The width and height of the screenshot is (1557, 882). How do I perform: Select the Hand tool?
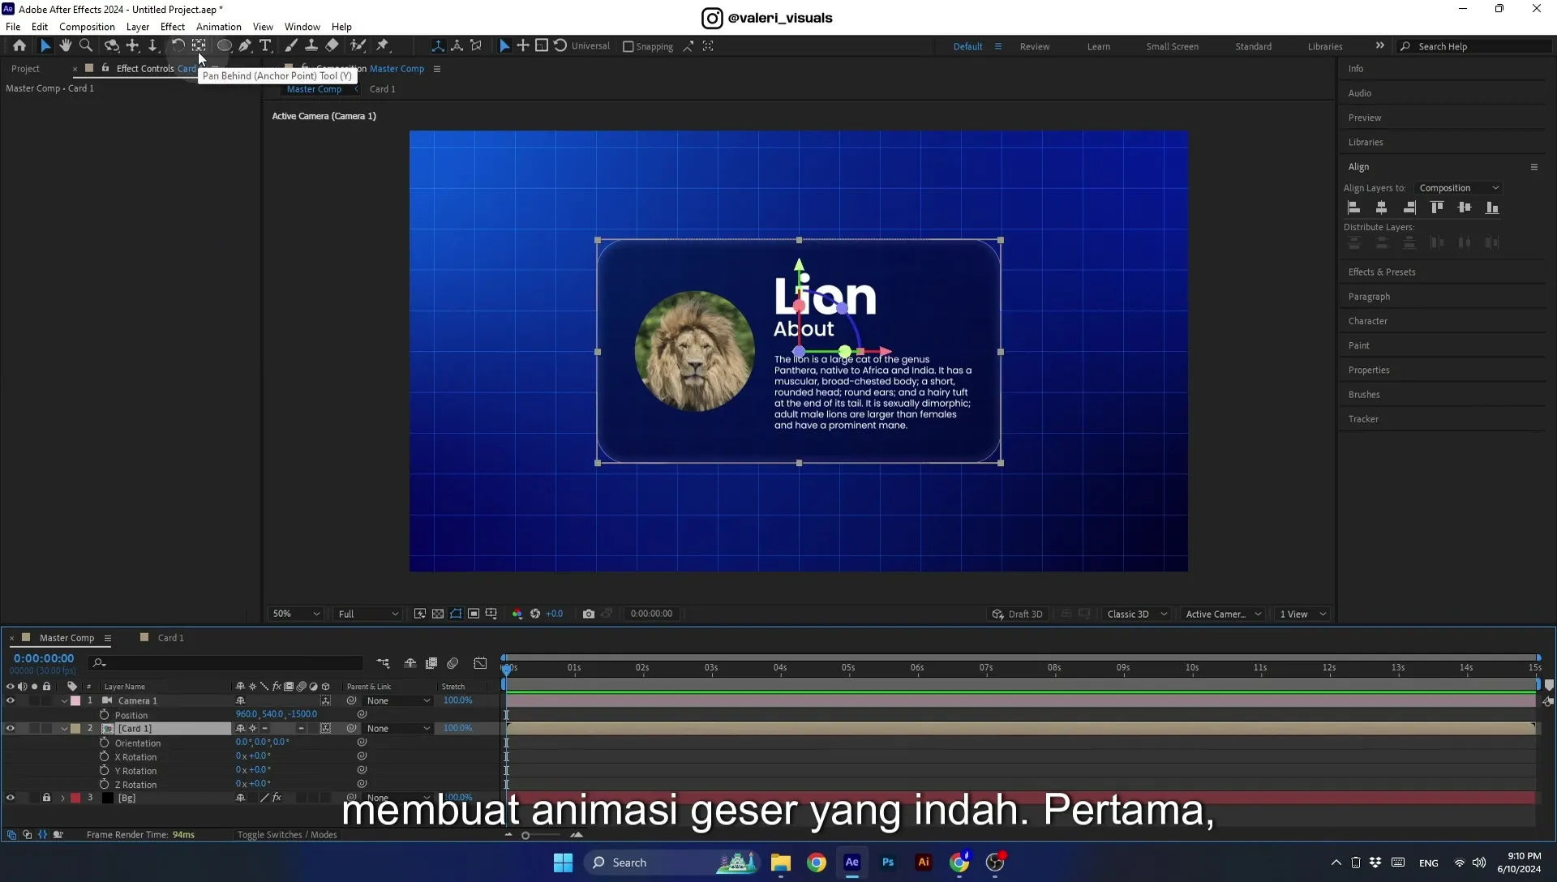point(66,46)
